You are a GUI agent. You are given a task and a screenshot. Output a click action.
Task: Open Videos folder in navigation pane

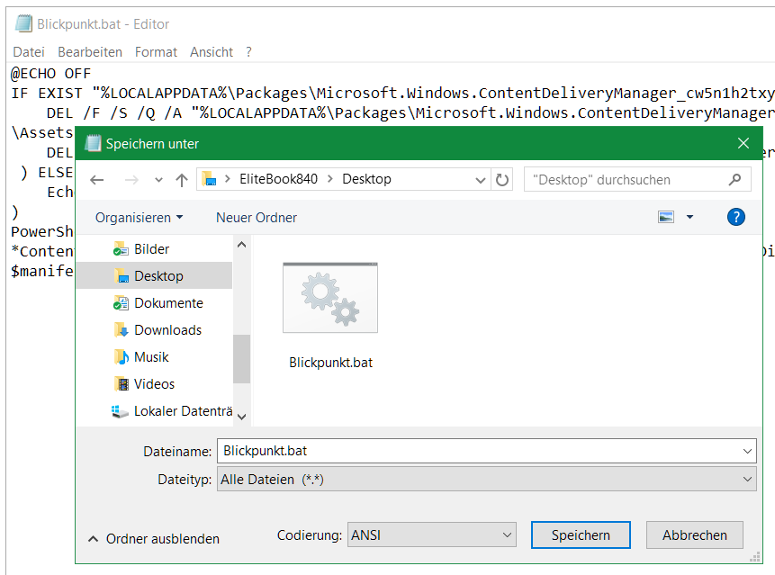(x=154, y=384)
